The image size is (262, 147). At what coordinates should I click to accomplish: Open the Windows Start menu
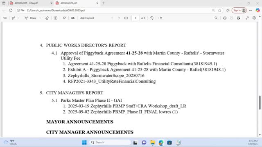[84, 143]
